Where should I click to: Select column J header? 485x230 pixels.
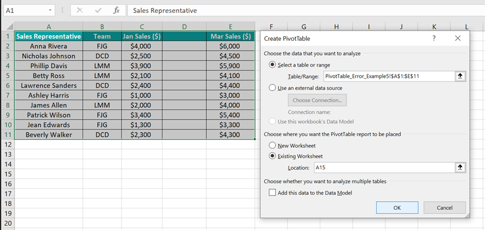pyautogui.click(x=401, y=27)
